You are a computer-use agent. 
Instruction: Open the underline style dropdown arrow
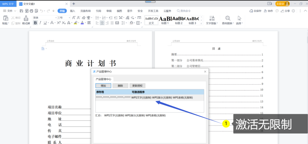click(x=48, y=23)
